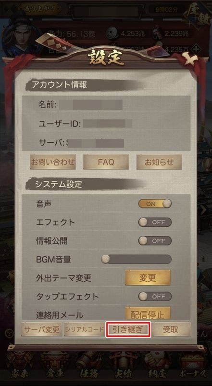Open the ボーナス bonus chest icon

[193, 365]
